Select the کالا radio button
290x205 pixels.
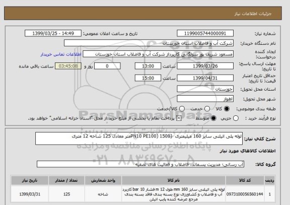pos(227,109)
